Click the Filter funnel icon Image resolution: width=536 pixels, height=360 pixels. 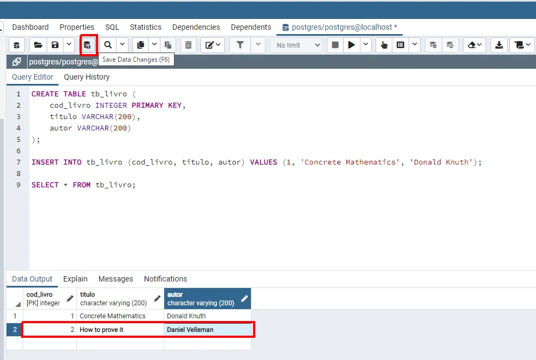click(x=240, y=45)
